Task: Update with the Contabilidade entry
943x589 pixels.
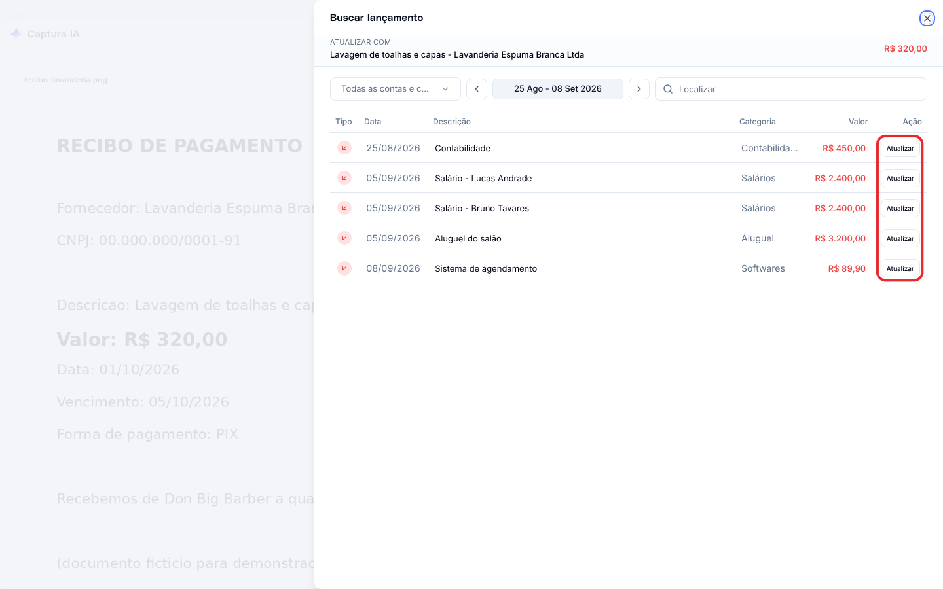Action: 900,148
